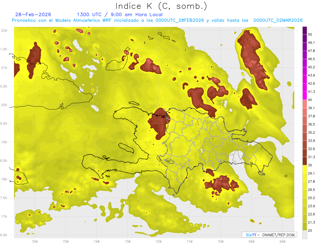Click the colorbar value "46.5"

311,59
